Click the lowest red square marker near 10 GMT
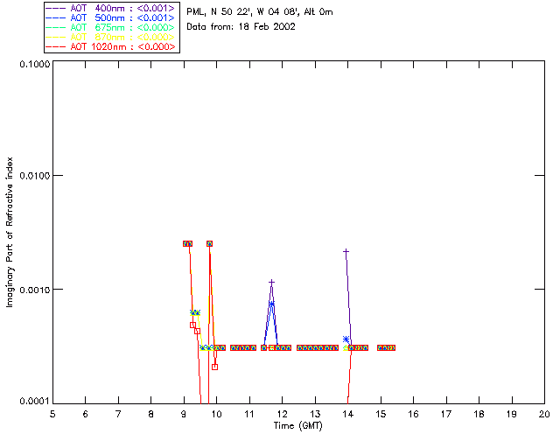The height and width of the screenshot is (448, 560). pos(214,367)
